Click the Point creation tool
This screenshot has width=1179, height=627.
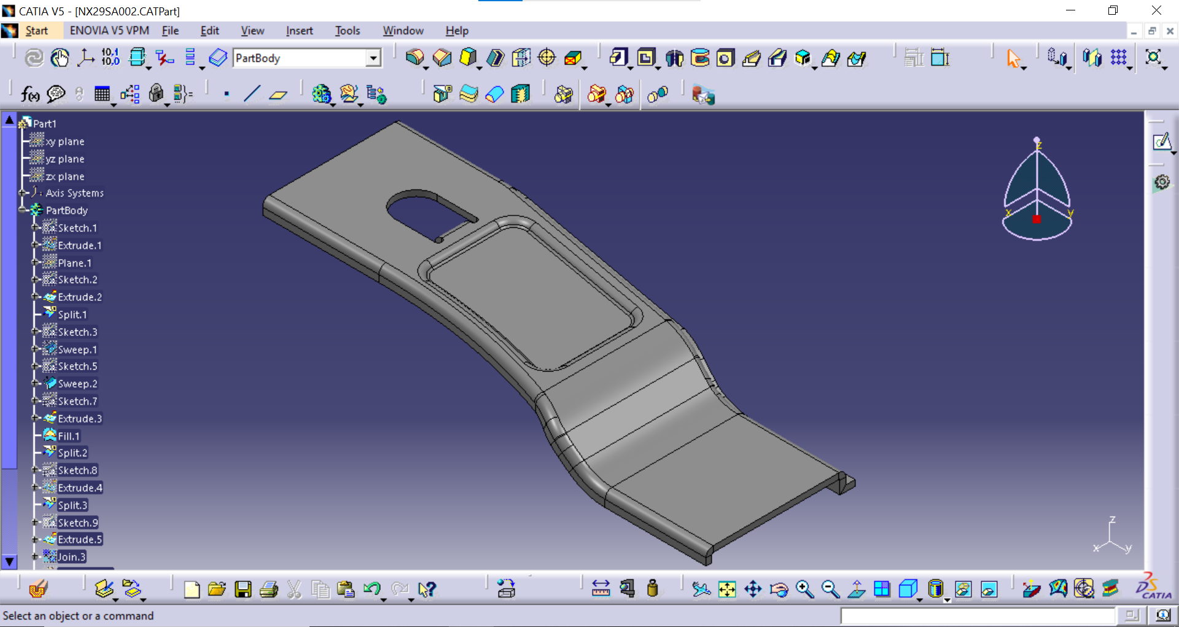click(x=227, y=94)
